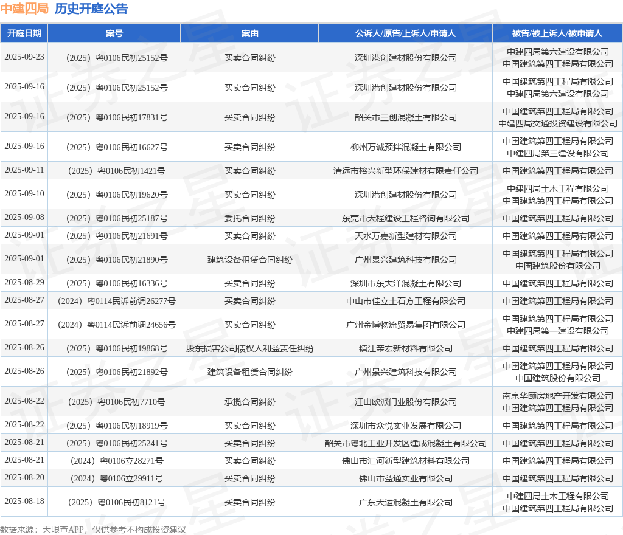This screenshot has width=623, height=535.
Task: Click case number 粤0106民初8121号
Action: pos(131,502)
